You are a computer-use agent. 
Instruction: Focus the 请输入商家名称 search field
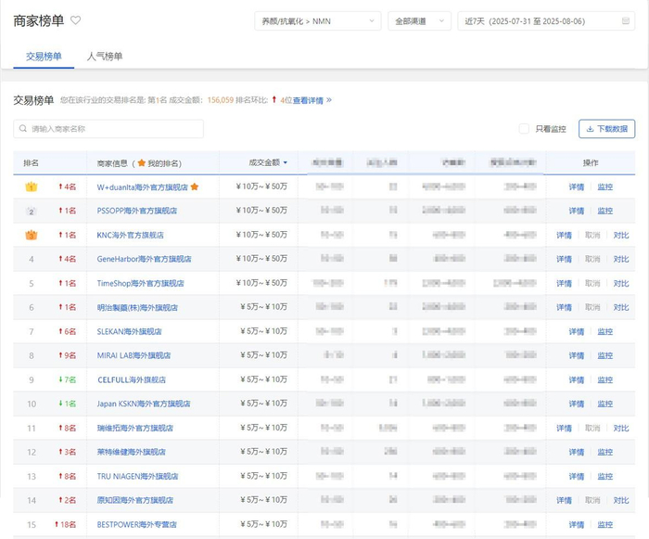[108, 129]
